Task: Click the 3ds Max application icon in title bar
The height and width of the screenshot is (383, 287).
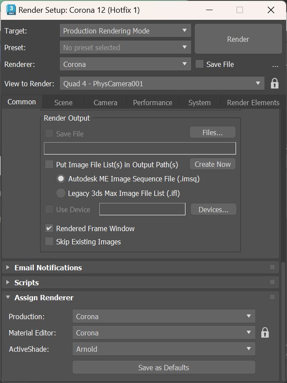Action: (x=11, y=10)
